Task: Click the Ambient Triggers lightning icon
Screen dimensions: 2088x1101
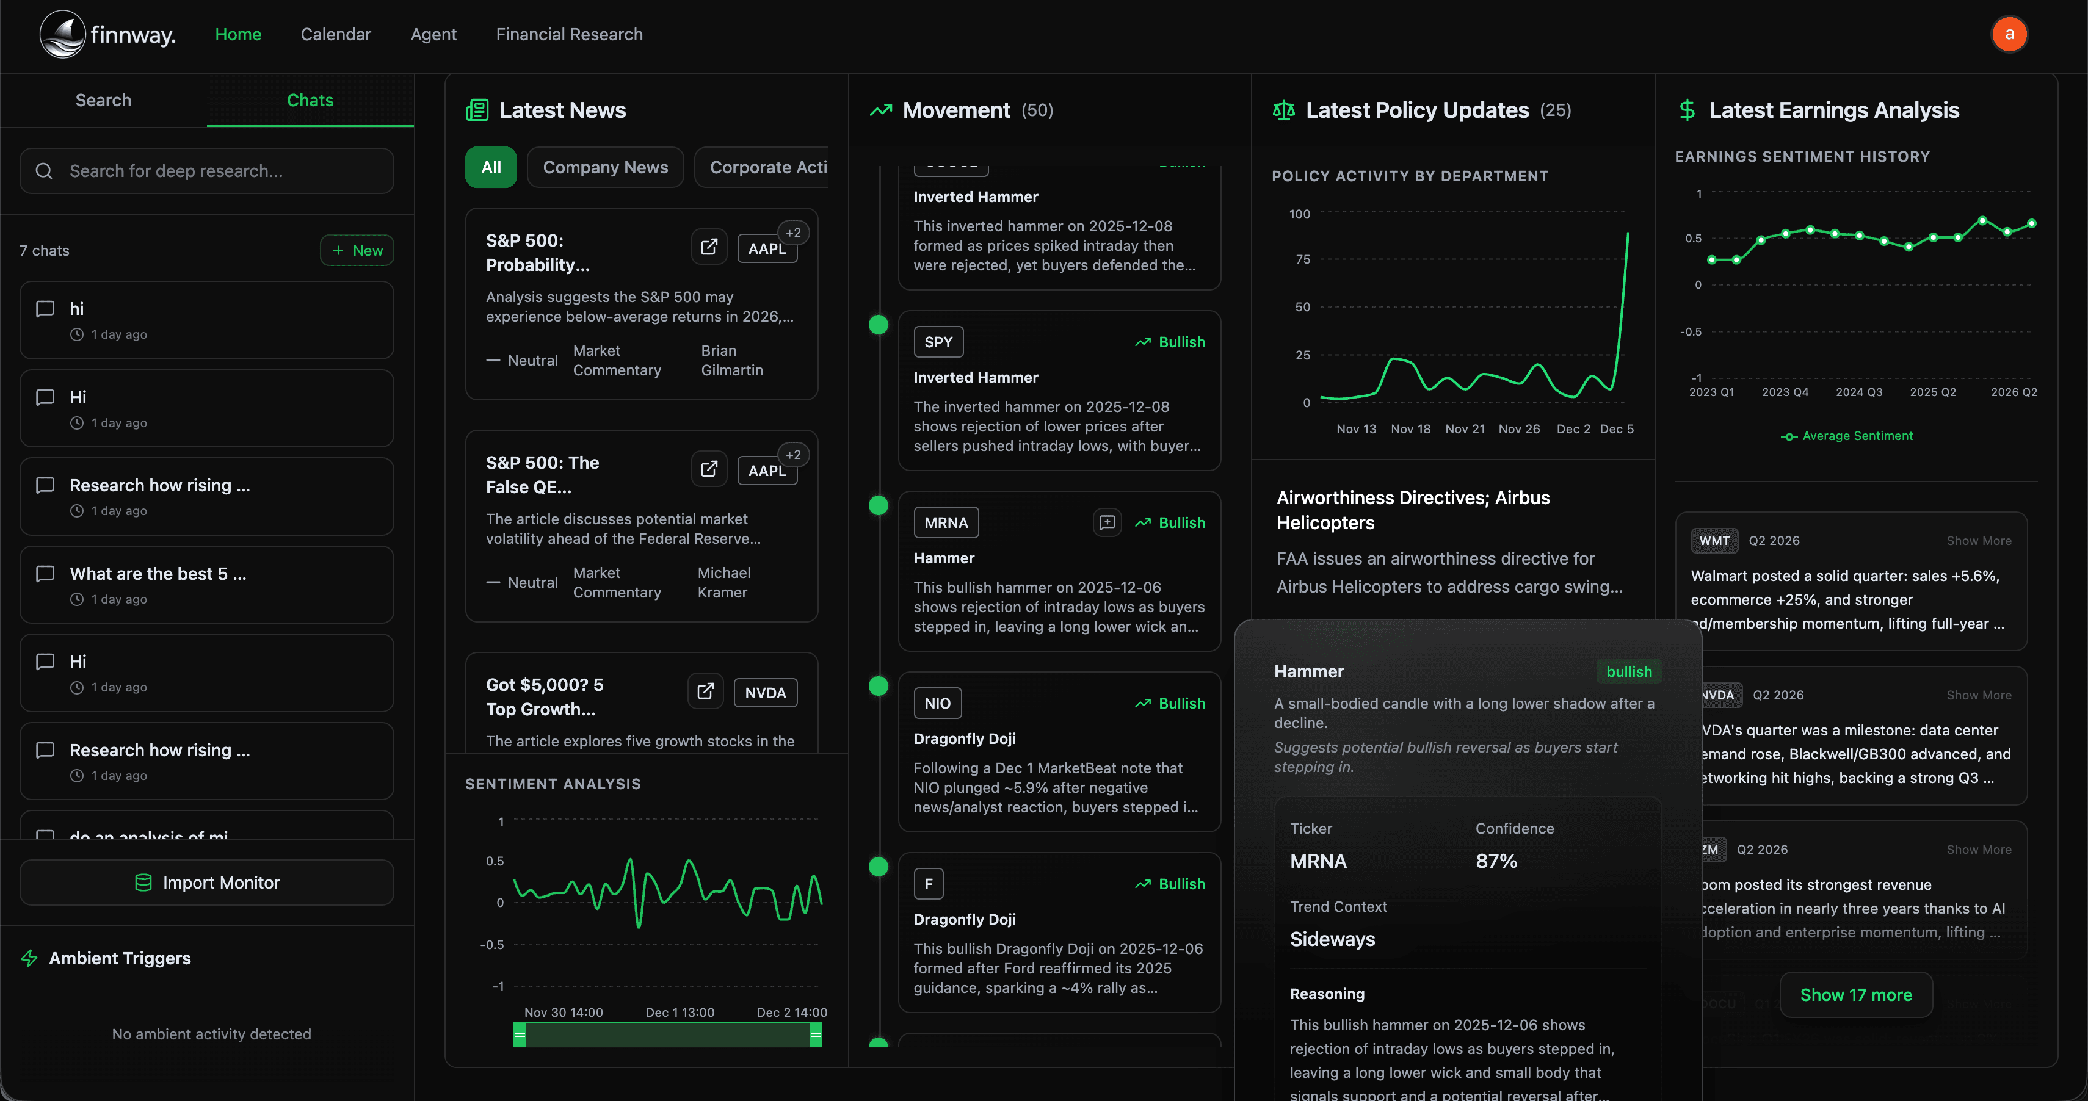Action: (x=30, y=958)
